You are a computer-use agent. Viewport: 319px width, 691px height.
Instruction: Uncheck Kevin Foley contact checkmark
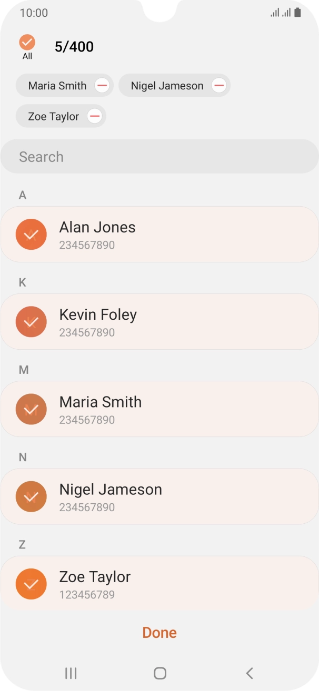31,321
